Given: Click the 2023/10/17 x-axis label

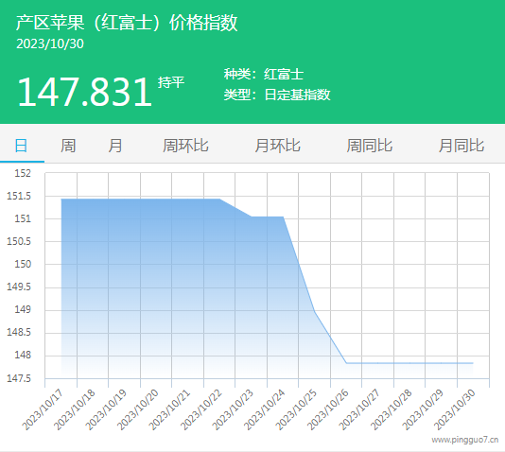Looking at the screenshot, I should point(43,409).
